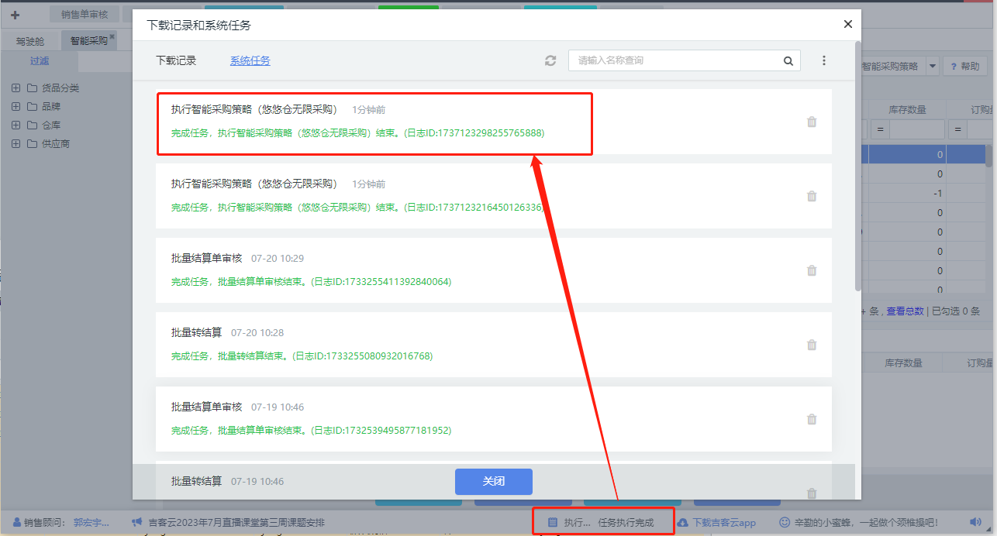This screenshot has height=536, width=997.
Task: Expand the 货品分类 tree node
Action: [16, 88]
